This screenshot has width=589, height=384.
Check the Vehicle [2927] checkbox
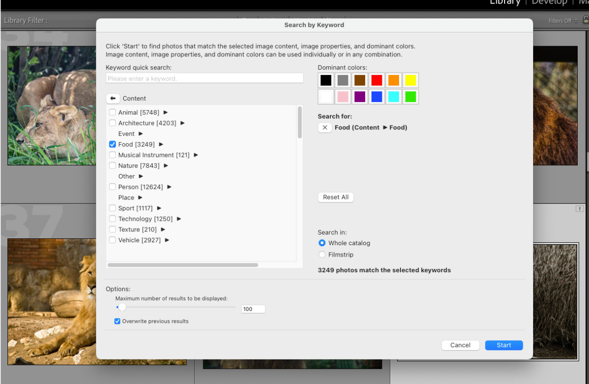tap(112, 240)
